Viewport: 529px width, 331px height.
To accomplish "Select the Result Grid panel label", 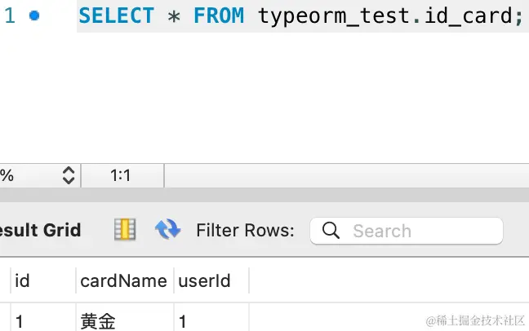I will point(41,231).
